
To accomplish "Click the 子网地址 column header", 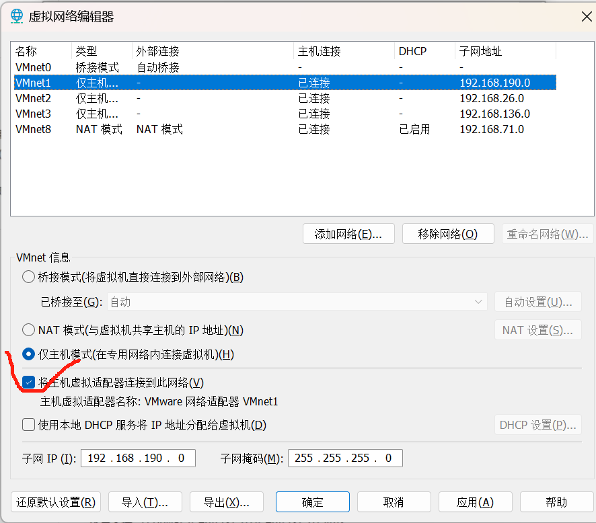I will (506, 51).
